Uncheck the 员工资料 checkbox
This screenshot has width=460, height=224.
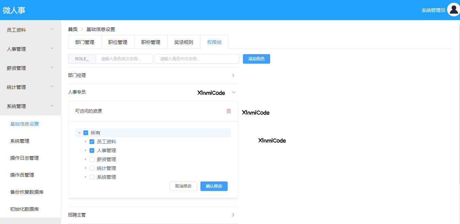point(92,142)
